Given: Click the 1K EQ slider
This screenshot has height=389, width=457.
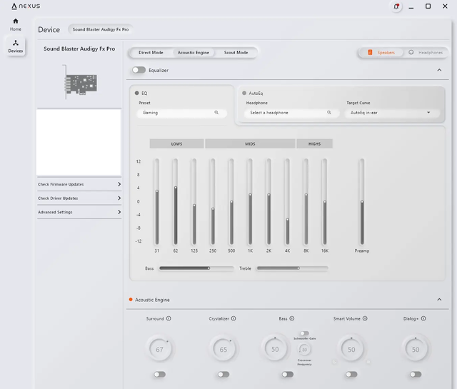Looking at the screenshot, I should (250, 202).
